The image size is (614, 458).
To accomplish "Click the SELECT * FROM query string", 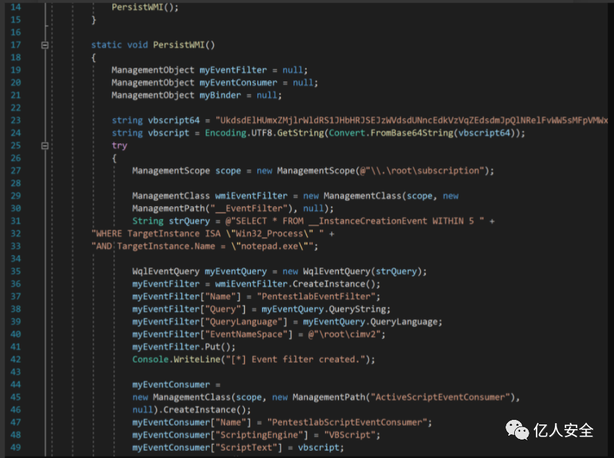I will click(355, 221).
